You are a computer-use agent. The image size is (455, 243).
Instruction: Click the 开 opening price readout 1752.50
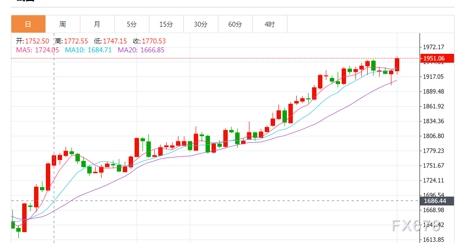point(33,41)
